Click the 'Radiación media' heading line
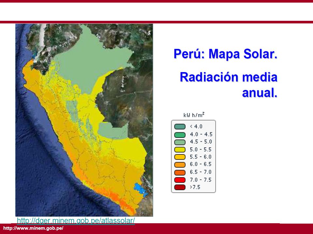 click(229, 77)
